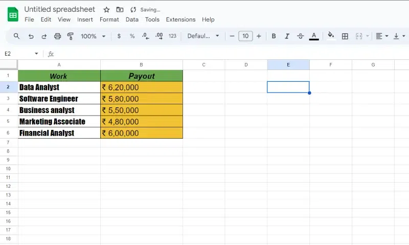The height and width of the screenshot is (245, 409).
Task: Open the Help menu
Action: [208, 19]
